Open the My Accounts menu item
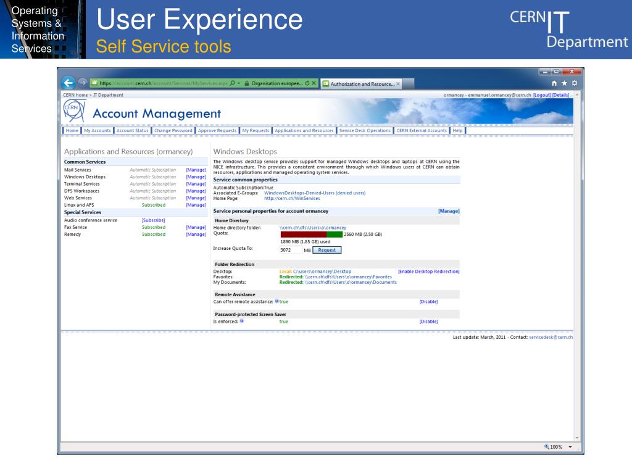632x474 pixels. tap(97, 131)
